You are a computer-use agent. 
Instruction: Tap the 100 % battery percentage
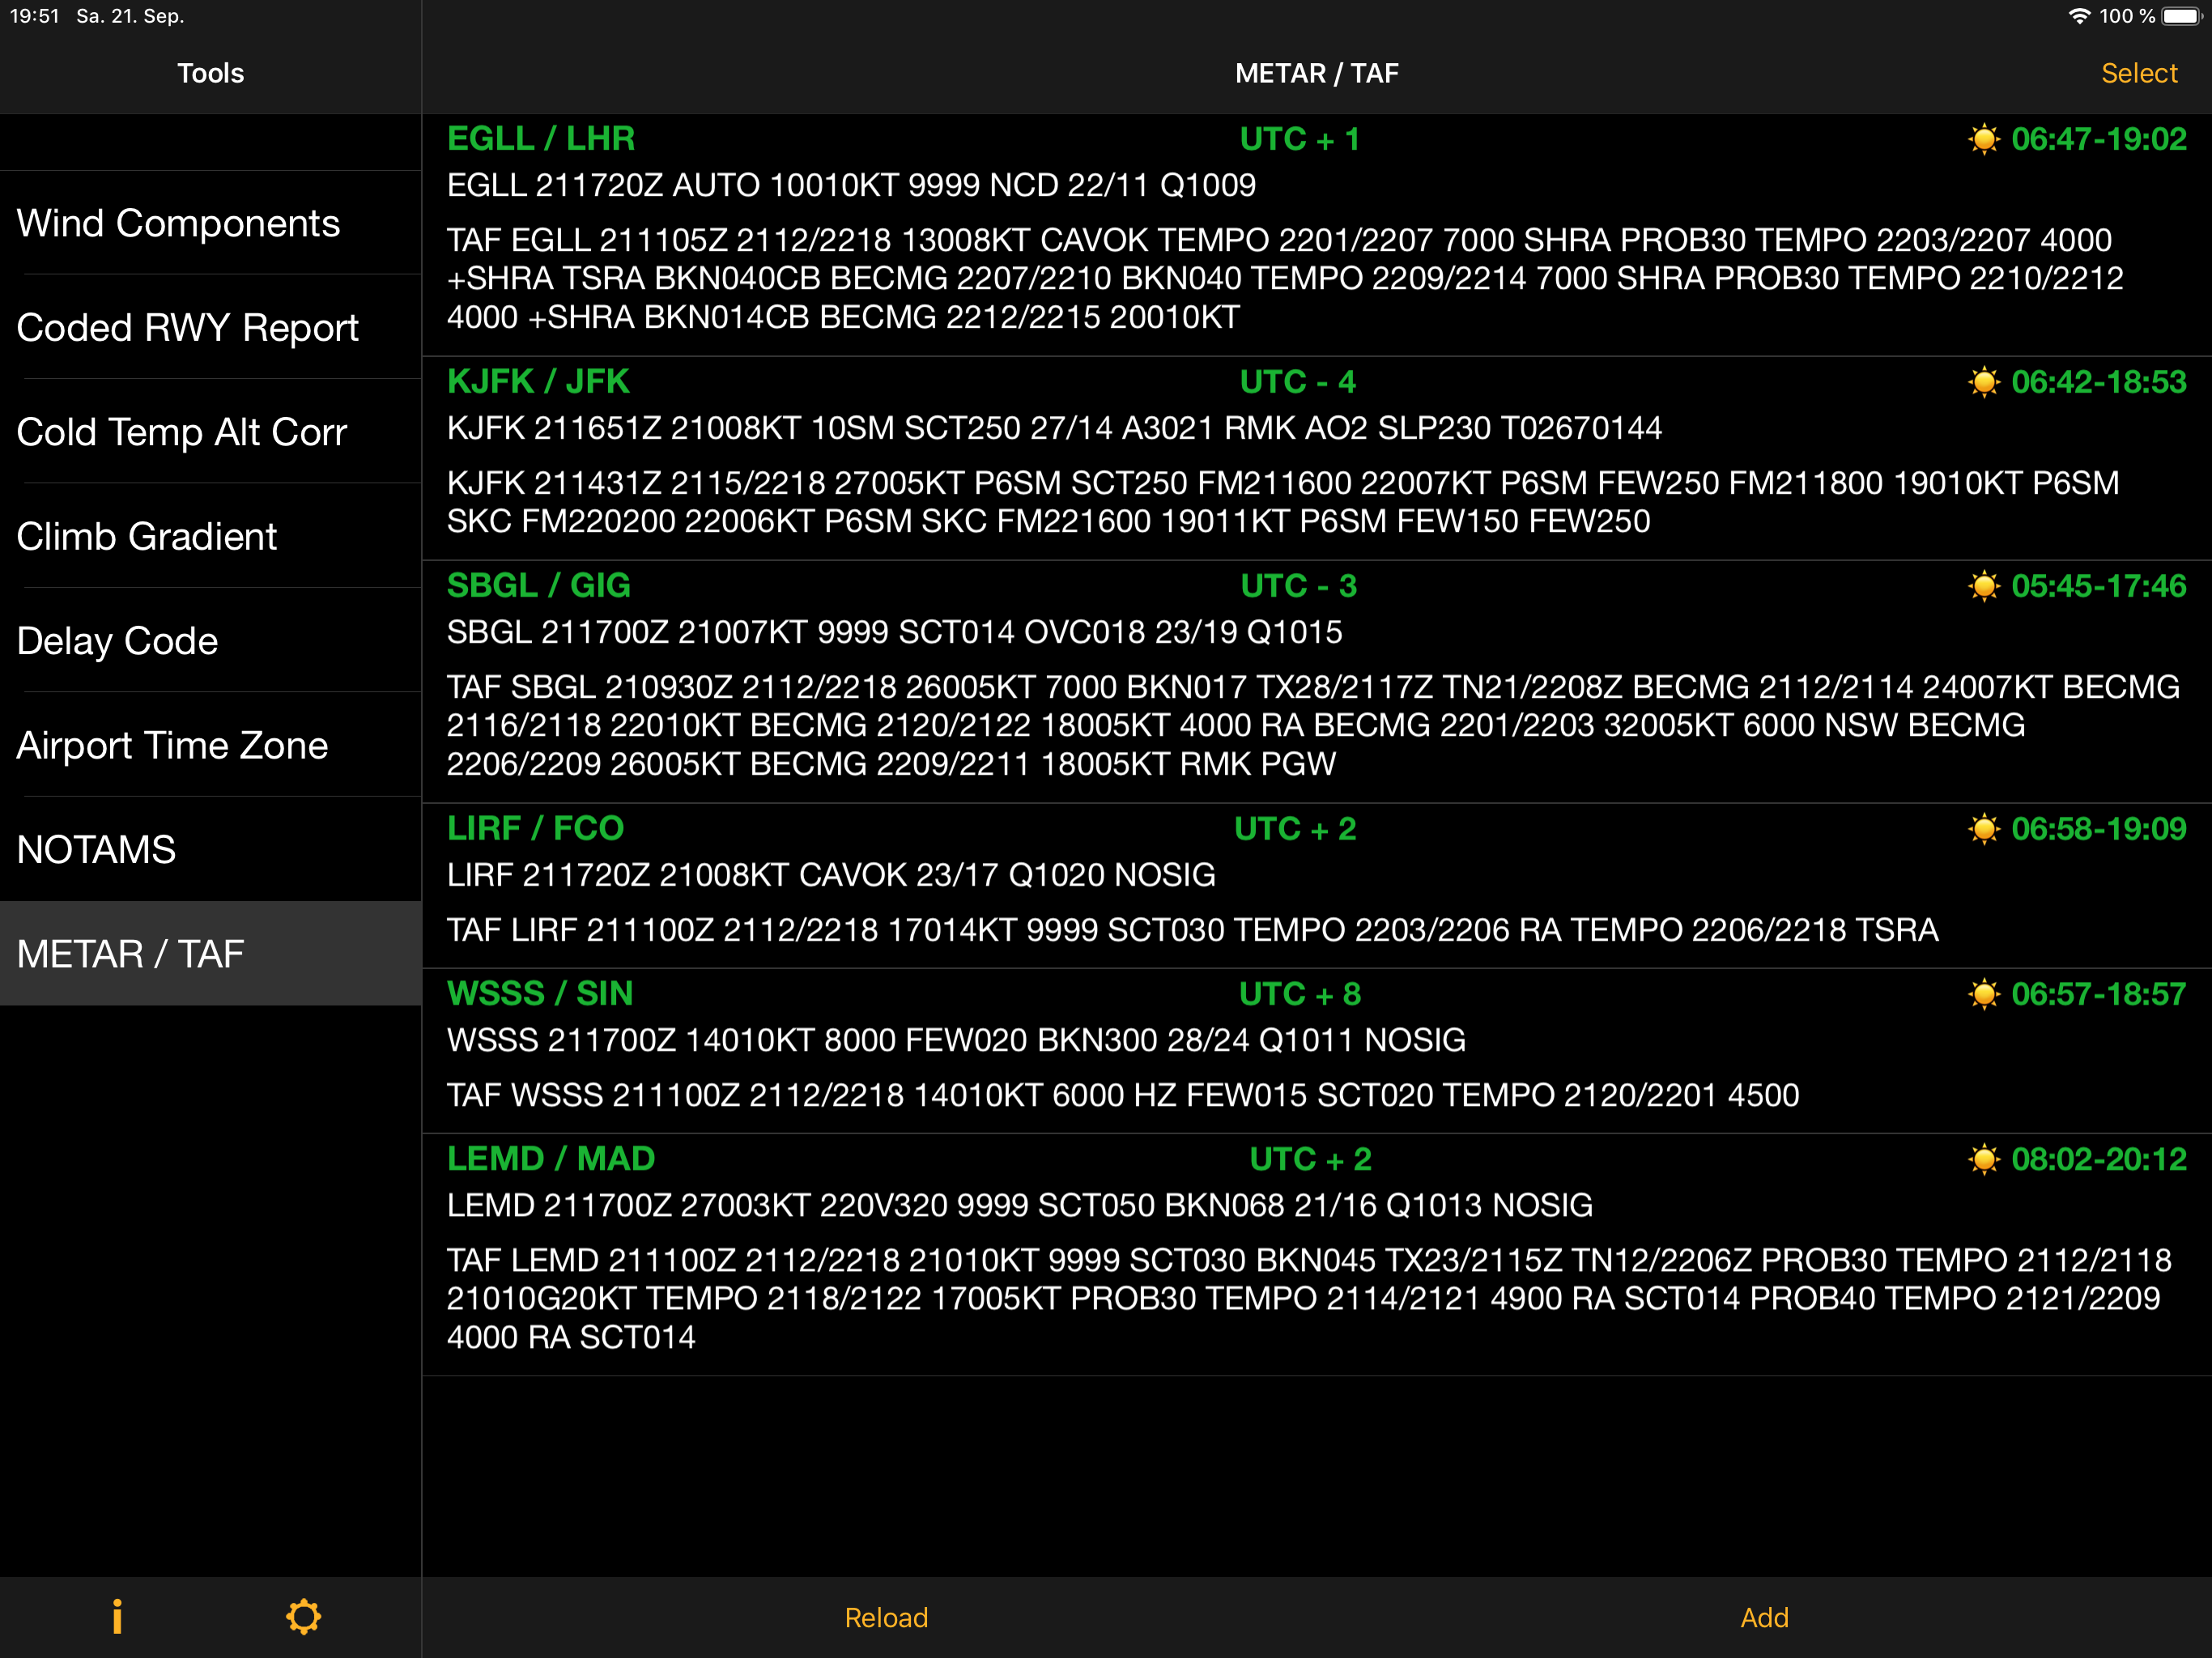(x=2127, y=16)
